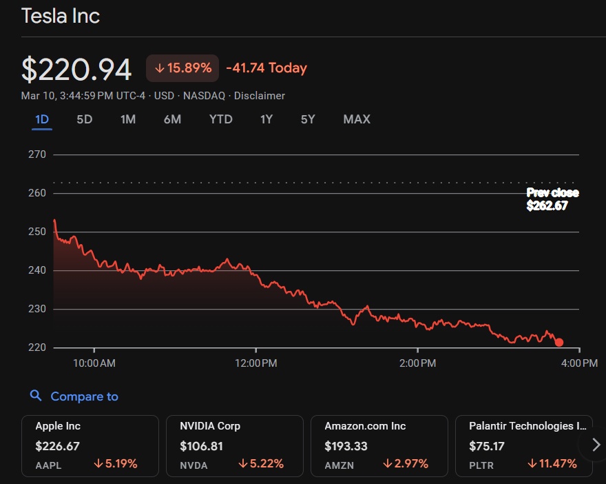Show the MAX history chart
Viewport: 606px width, 484px height.
(x=357, y=119)
